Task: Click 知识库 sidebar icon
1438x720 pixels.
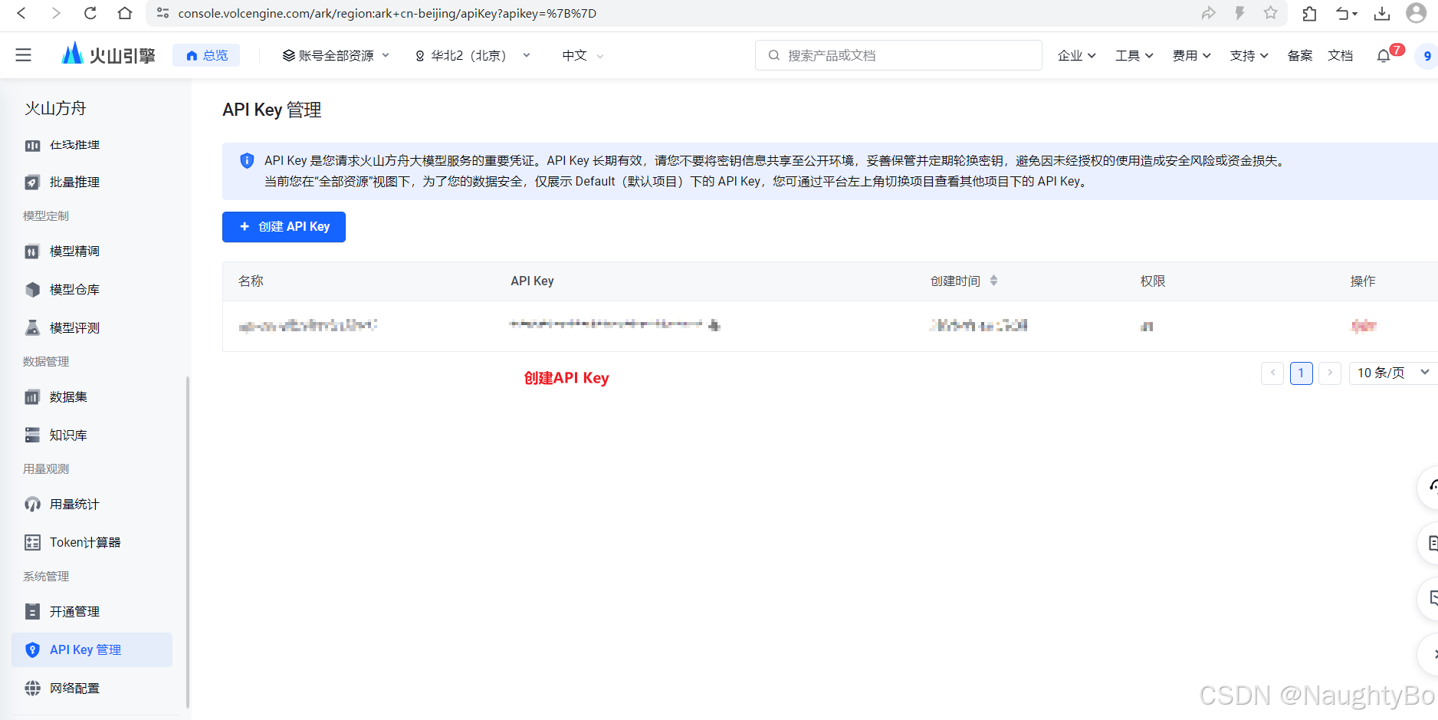Action: coord(32,436)
